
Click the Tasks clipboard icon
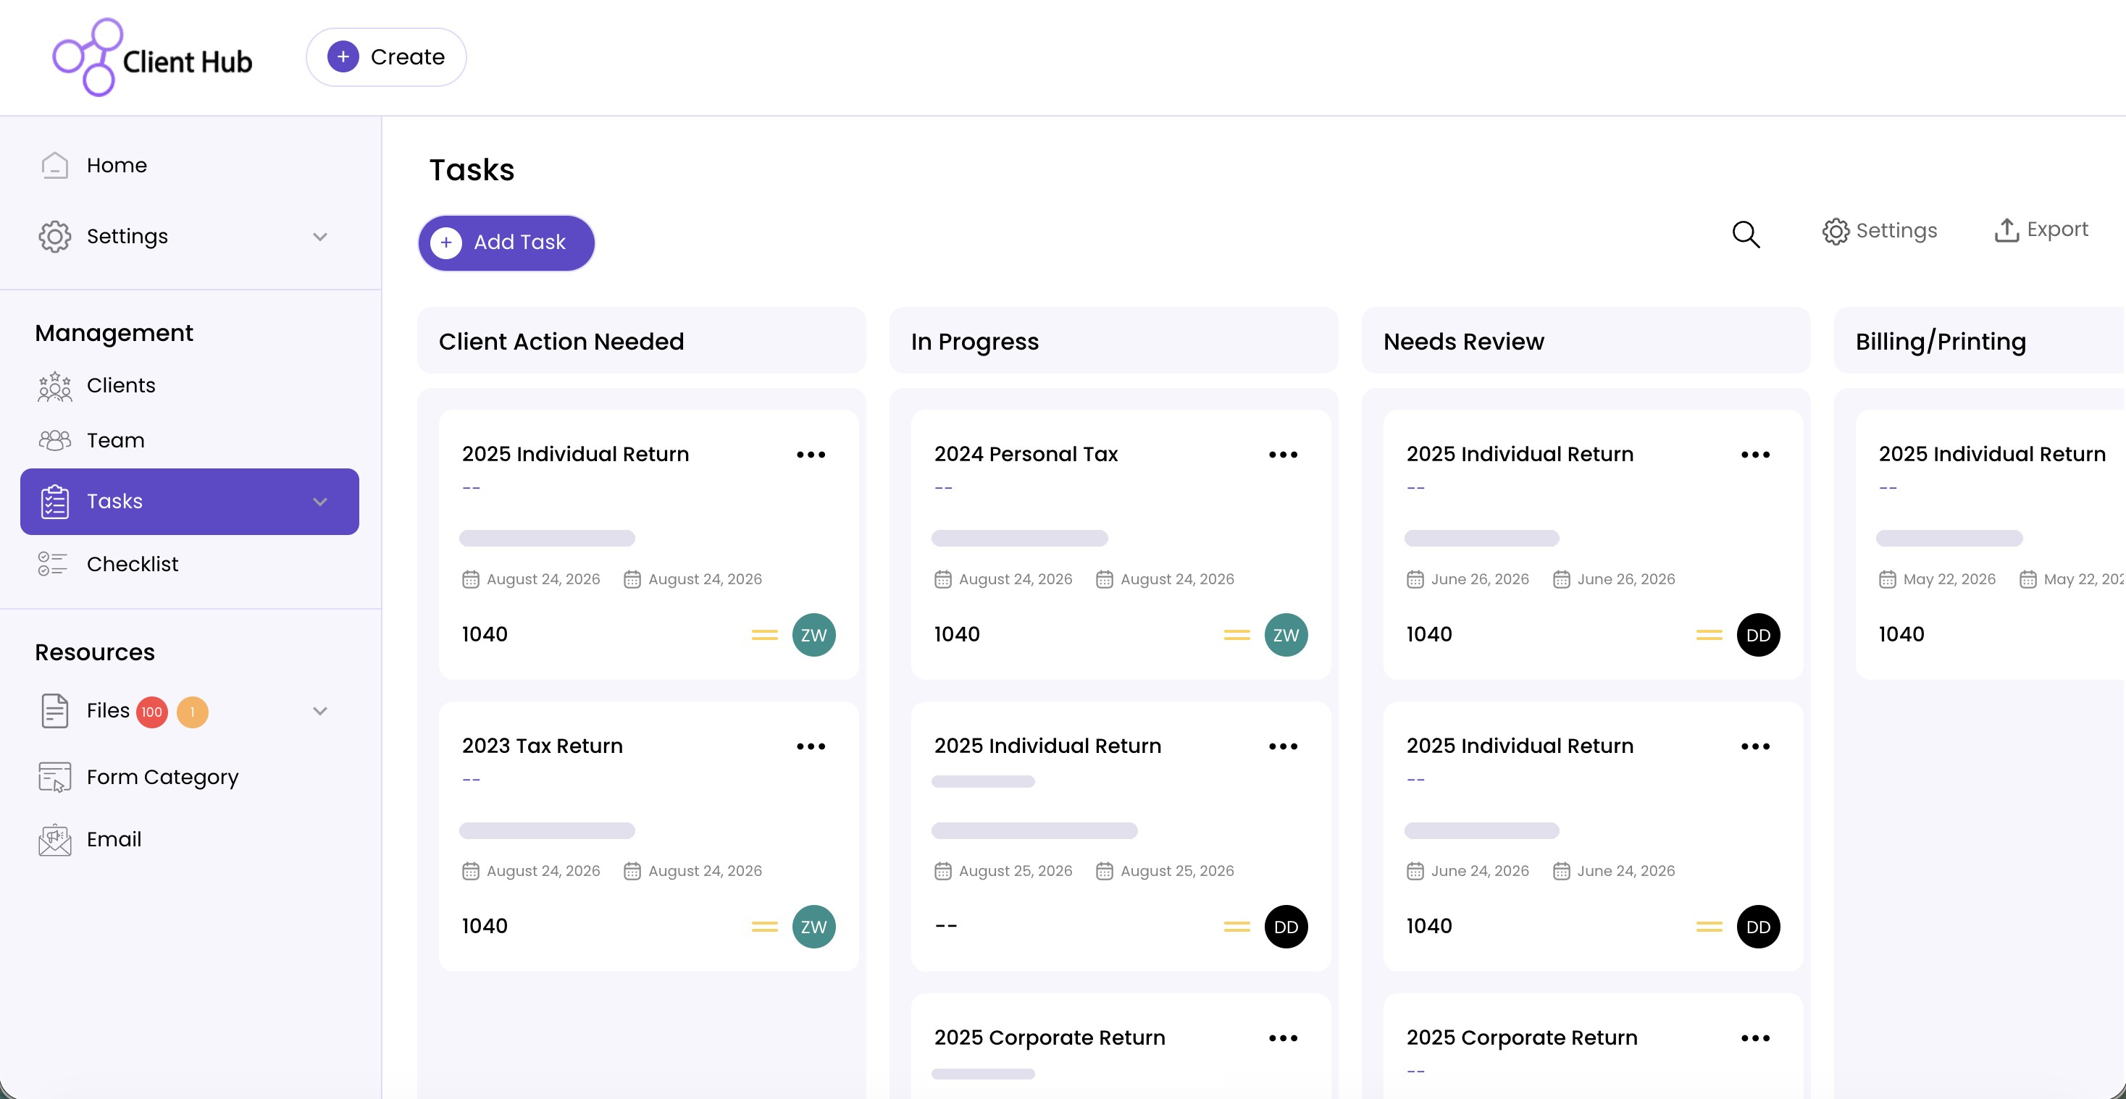click(x=54, y=502)
